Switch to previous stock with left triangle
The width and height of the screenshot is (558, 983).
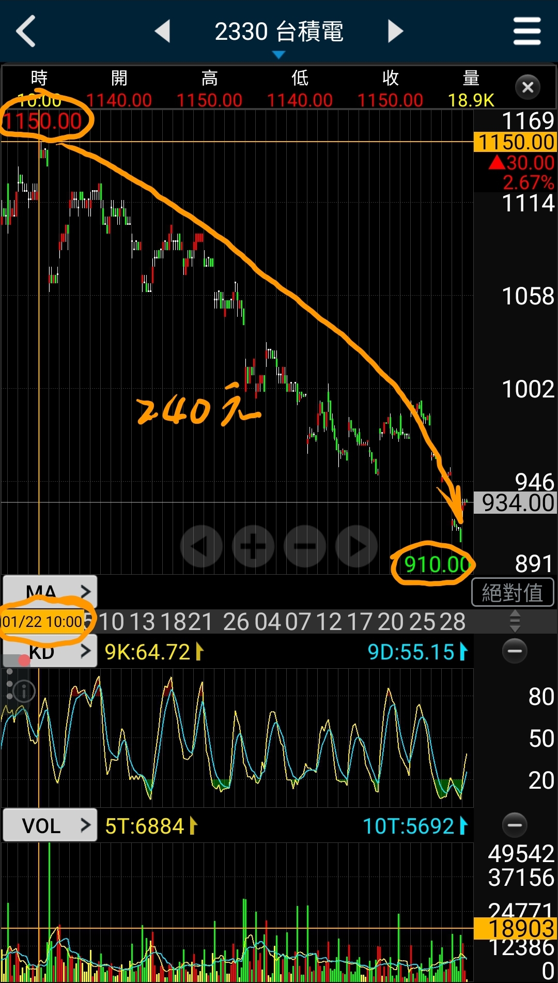[x=163, y=32]
